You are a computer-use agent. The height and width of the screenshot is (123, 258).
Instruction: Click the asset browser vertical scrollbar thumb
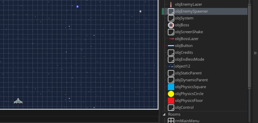(x=249, y=47)
